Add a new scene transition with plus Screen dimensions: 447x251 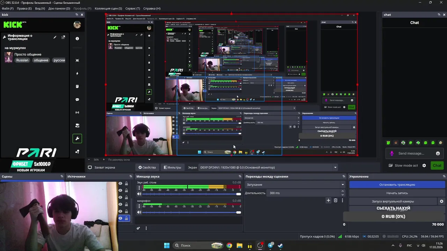(328, 200)
